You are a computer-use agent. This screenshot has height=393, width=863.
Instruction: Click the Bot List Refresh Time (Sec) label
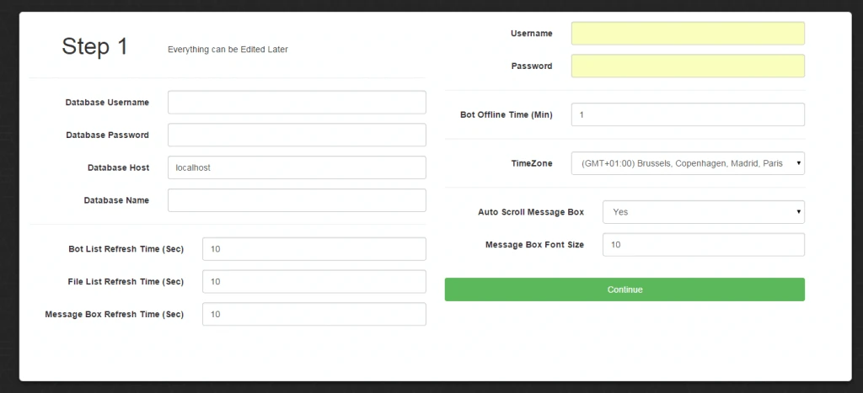click(x=126, y=249)
